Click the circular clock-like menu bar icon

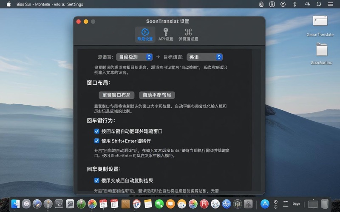click(283, 4)
